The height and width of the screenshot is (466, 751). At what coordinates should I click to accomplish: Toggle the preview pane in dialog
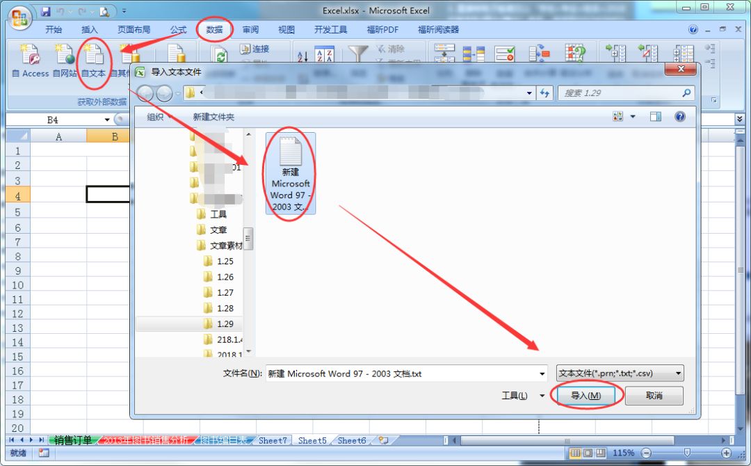click(655, 116)
